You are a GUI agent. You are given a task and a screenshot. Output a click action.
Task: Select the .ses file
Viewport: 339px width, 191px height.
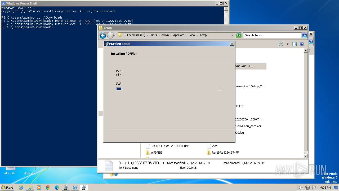(x=212, y=146)
